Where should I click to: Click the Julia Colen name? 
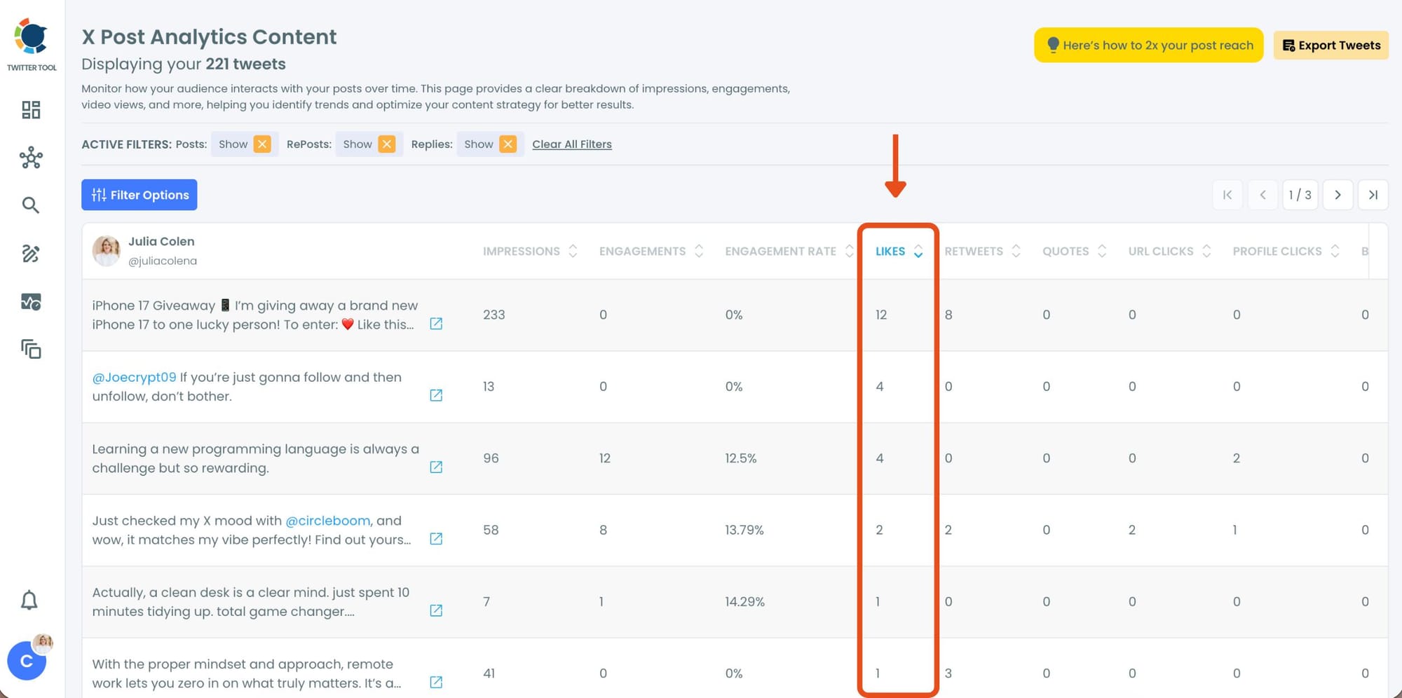[161, 241]
